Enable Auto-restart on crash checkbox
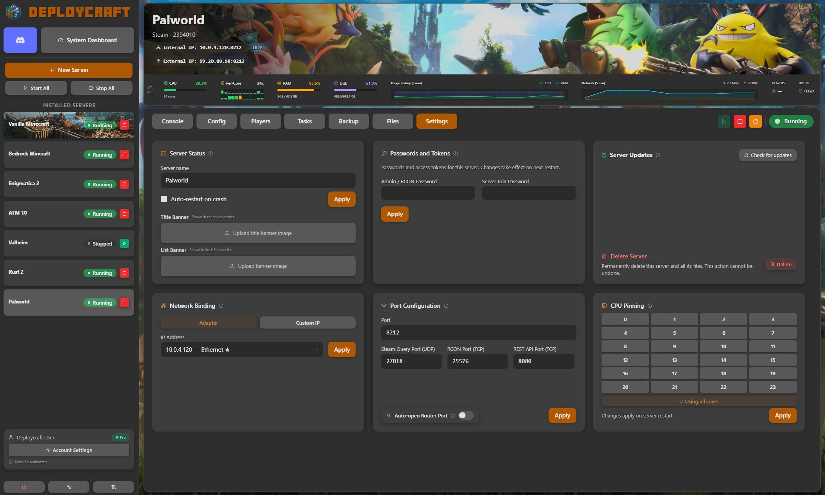Viewport: 825px width, 495px height. click(164, 199)
